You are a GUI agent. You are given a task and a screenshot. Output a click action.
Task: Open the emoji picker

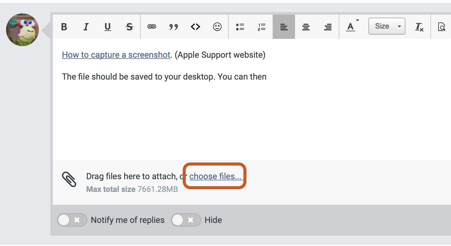[x=217, y=27]
